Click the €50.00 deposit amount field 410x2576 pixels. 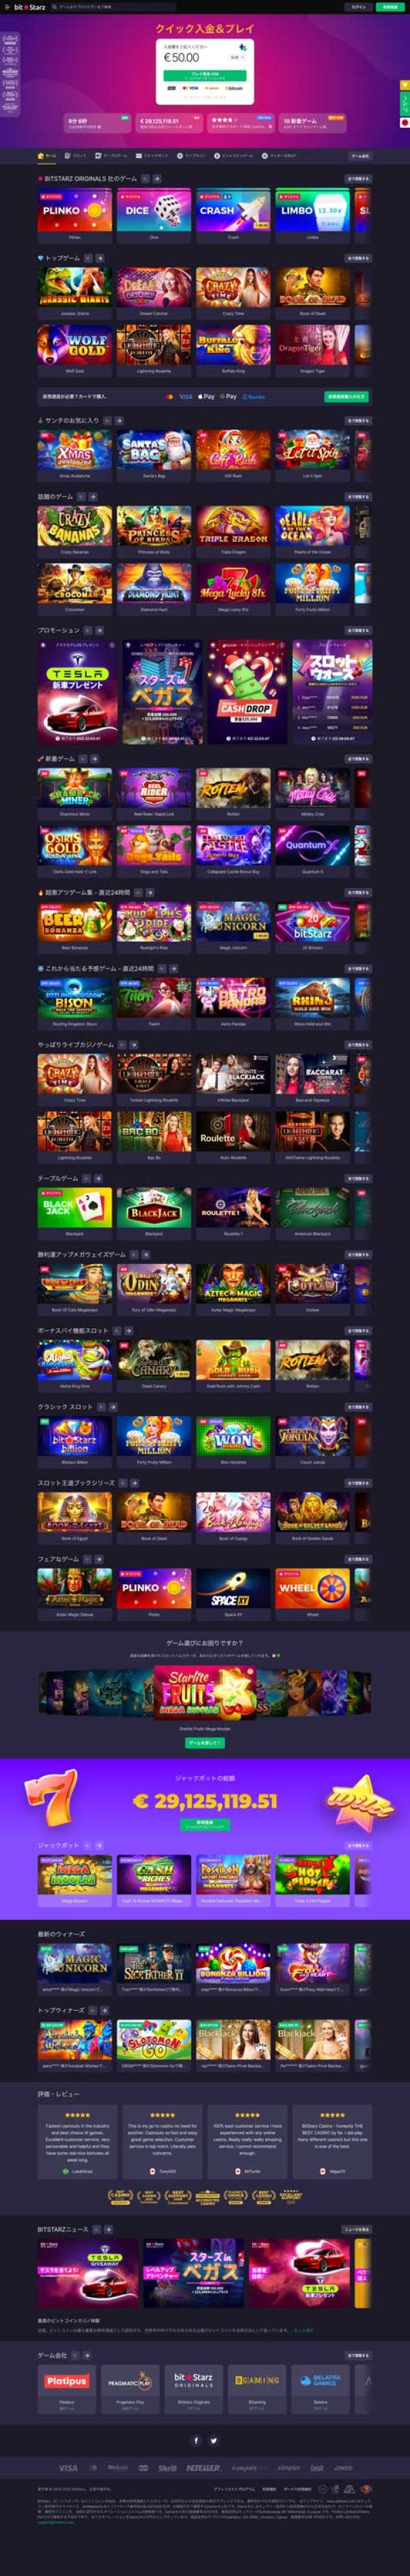tap(195, 58)
